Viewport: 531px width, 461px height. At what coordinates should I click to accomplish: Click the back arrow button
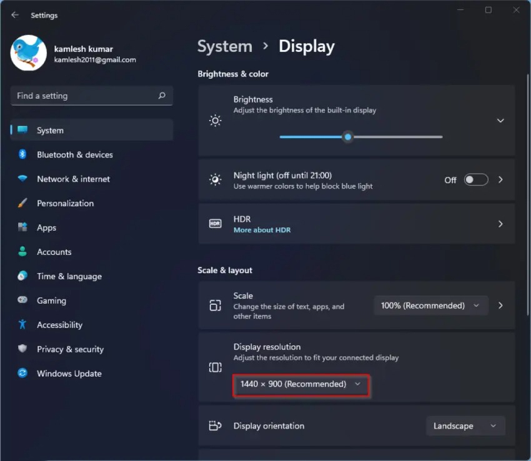[x=14, y=14]
